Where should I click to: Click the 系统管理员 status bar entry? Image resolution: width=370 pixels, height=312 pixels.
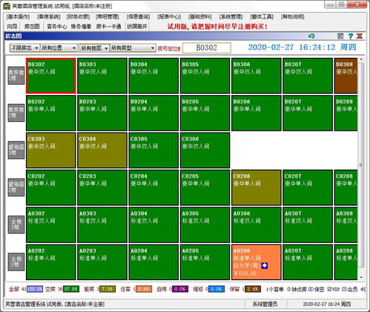pyautogui.click(x=265, y=304)
